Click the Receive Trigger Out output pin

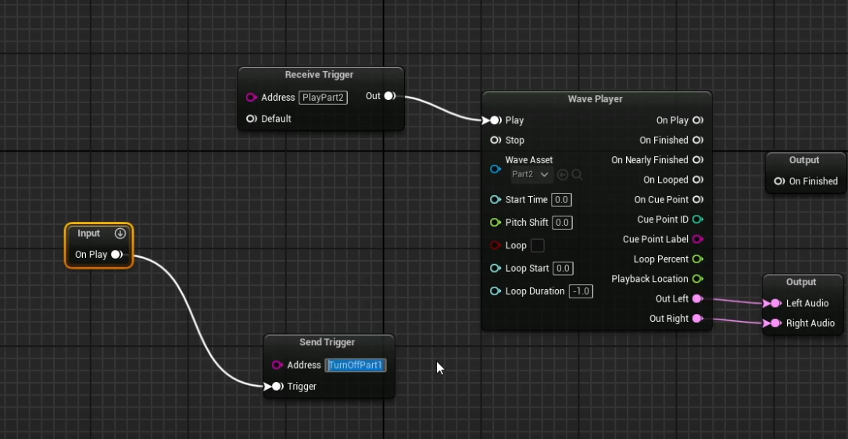coord(390,96)
